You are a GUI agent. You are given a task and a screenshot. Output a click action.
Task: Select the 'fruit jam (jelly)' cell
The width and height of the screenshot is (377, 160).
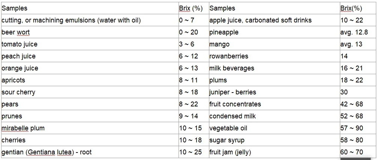coord(230,152)
